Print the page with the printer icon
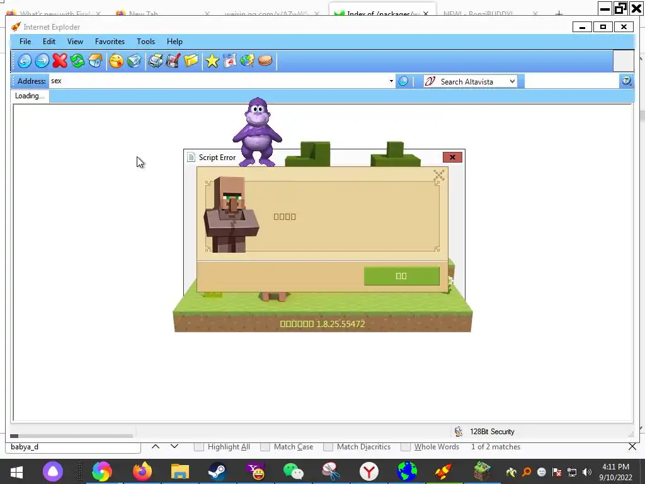The width and height of the screenshot is (645, 484). 156,61
